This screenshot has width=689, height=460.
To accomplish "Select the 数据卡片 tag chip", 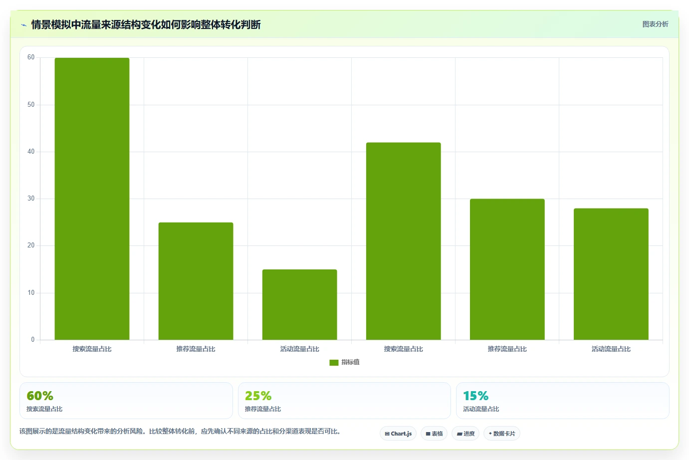I will pyautogui.click(x=502, y=434).
